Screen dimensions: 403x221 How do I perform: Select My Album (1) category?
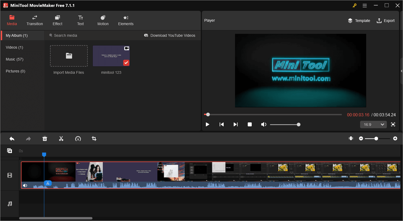[23, 35]
